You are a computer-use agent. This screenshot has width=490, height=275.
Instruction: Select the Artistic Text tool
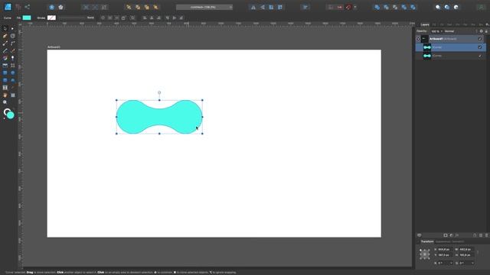pyautogui.click(x=5, y=88)
